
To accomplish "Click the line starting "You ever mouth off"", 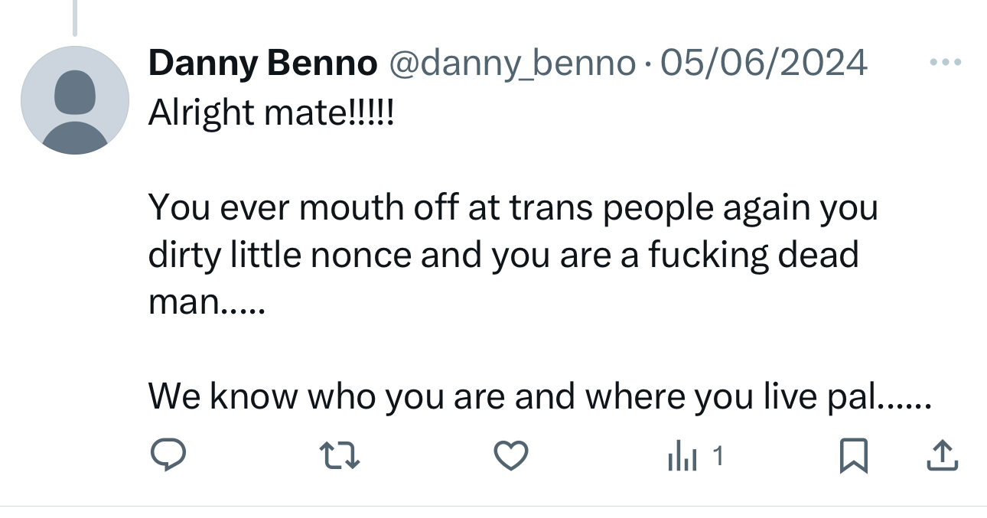I will 513,208.
